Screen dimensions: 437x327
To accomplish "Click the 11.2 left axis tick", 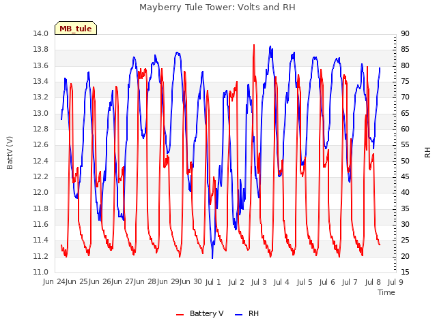I will point(41,256).
